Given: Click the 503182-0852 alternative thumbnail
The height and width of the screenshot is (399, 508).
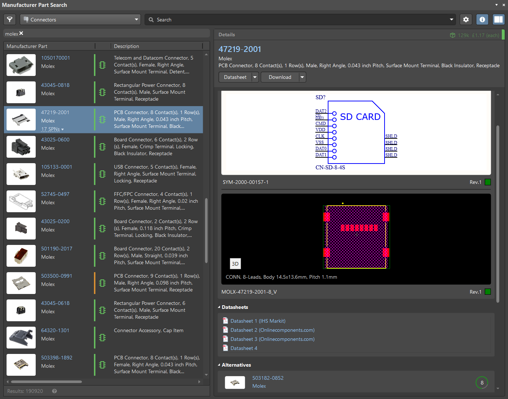Looking at the screenshot, I should (235, 382).
